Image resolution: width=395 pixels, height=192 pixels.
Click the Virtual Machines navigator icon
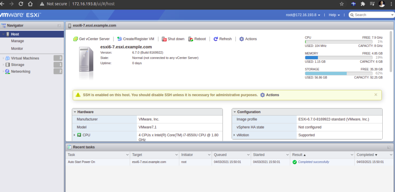pos(8,58)
